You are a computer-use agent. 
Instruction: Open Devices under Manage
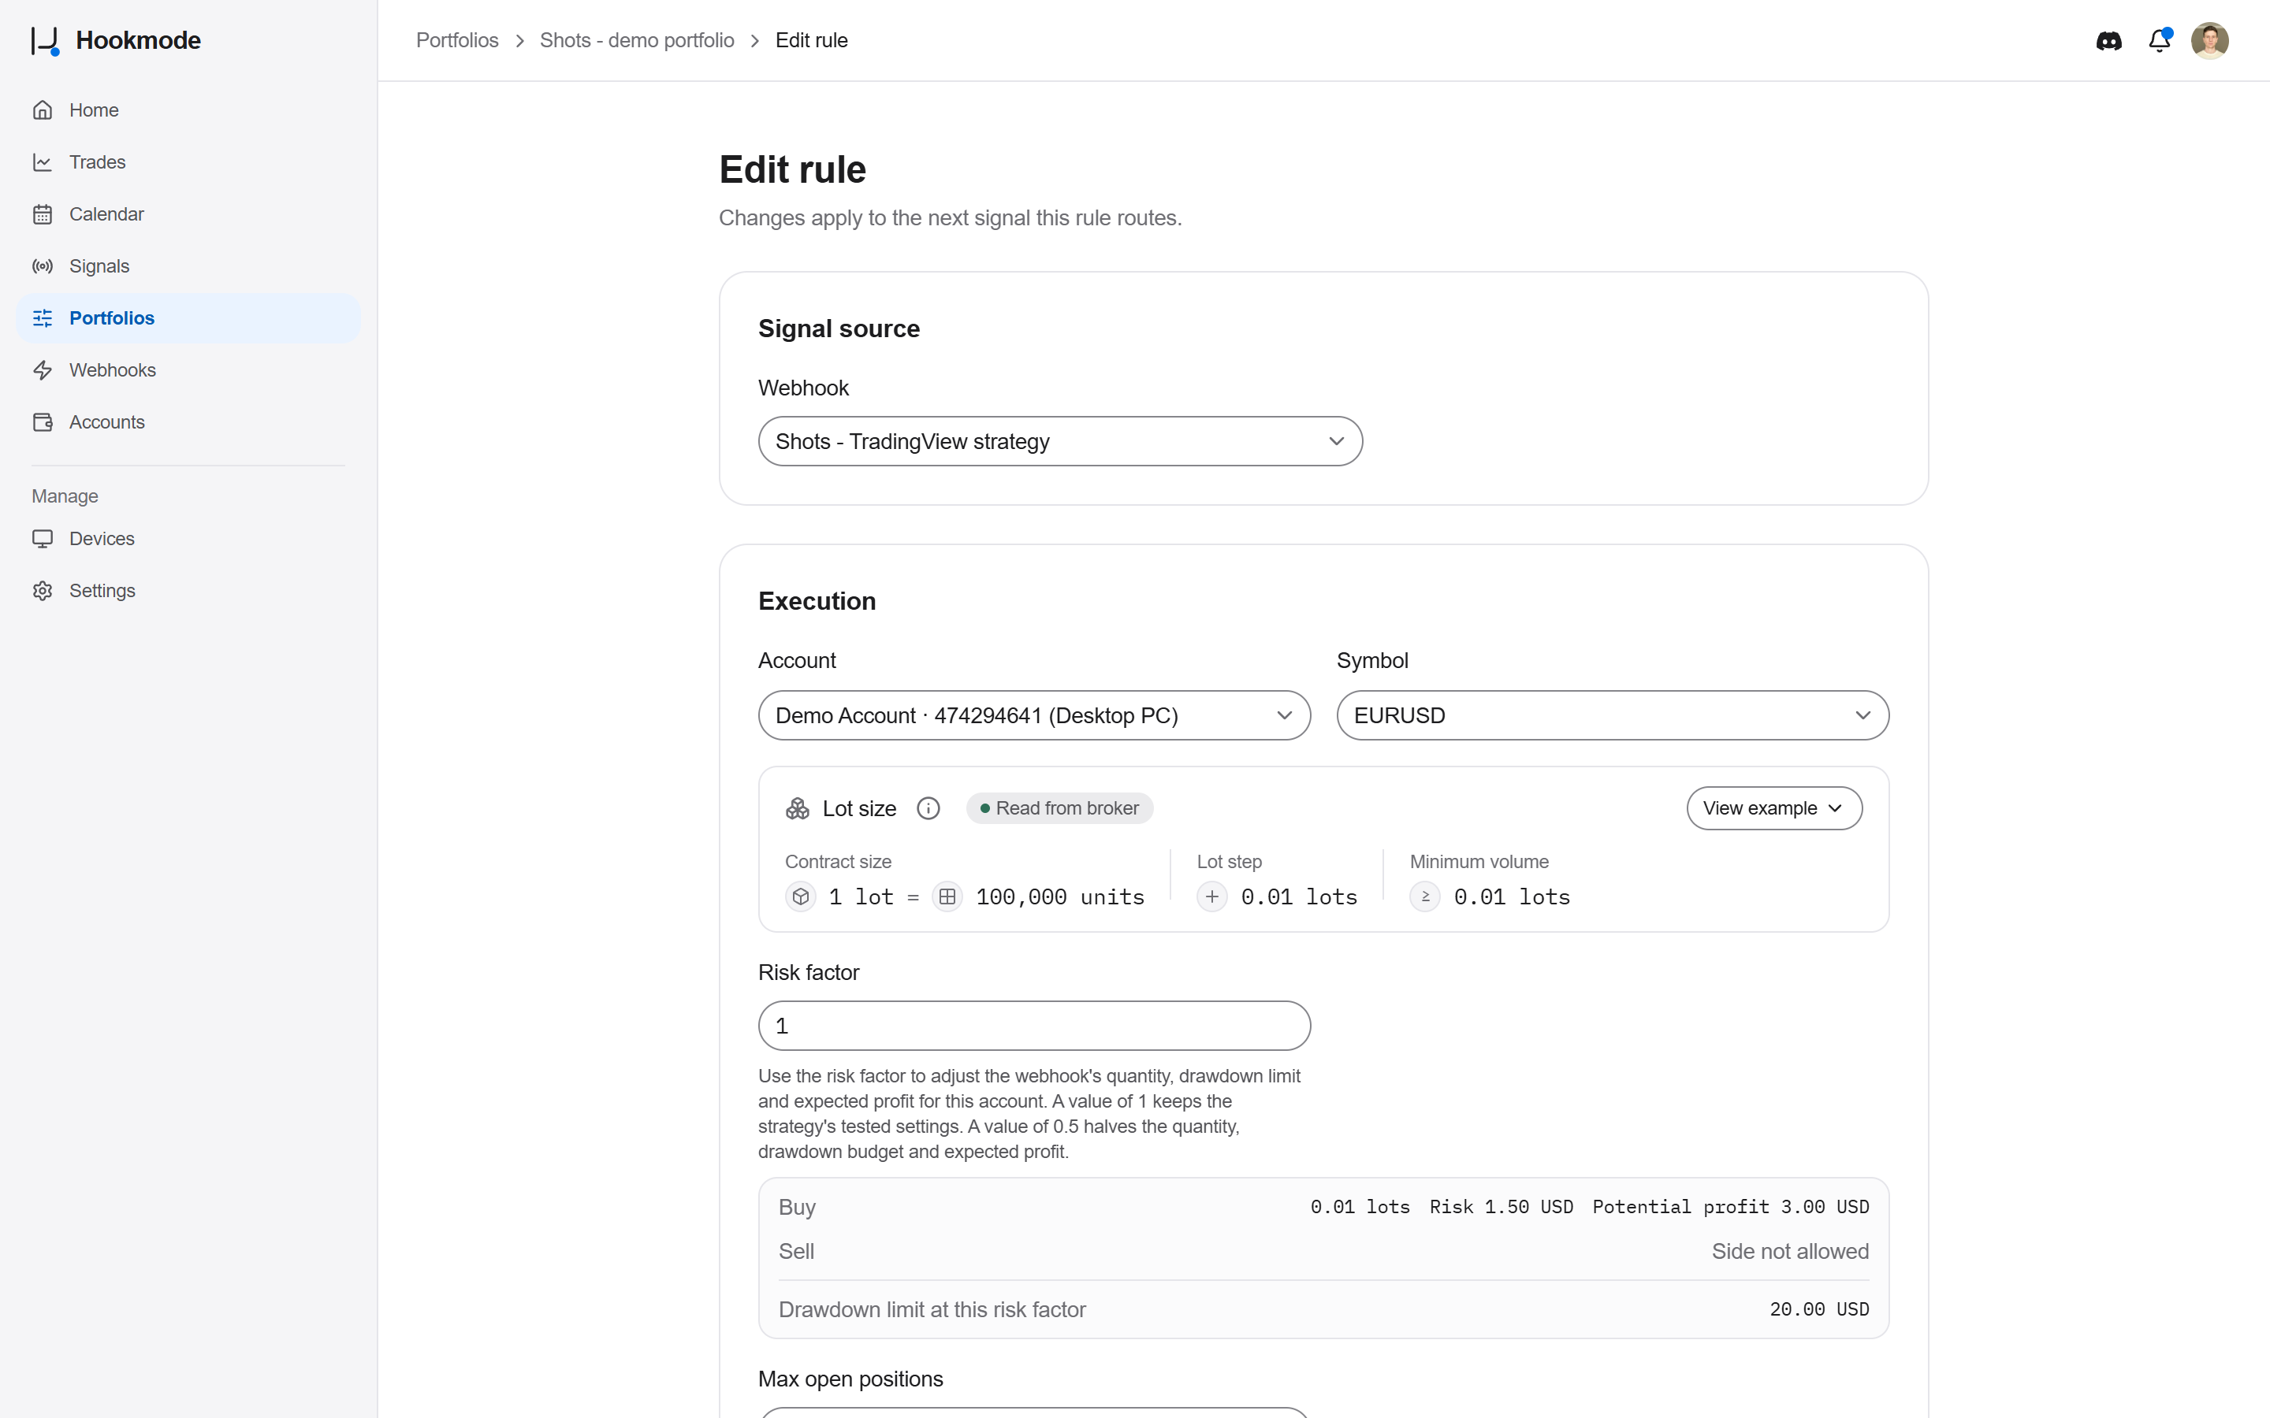[x=188, y=538]
